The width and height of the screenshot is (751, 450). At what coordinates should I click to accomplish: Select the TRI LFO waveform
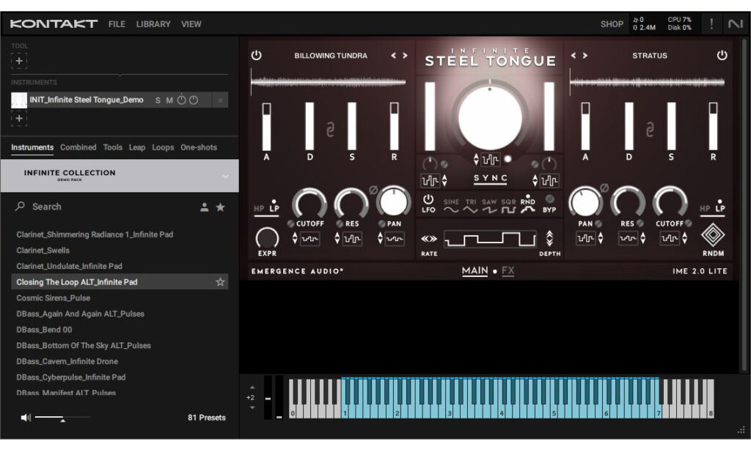coord(471,206)
